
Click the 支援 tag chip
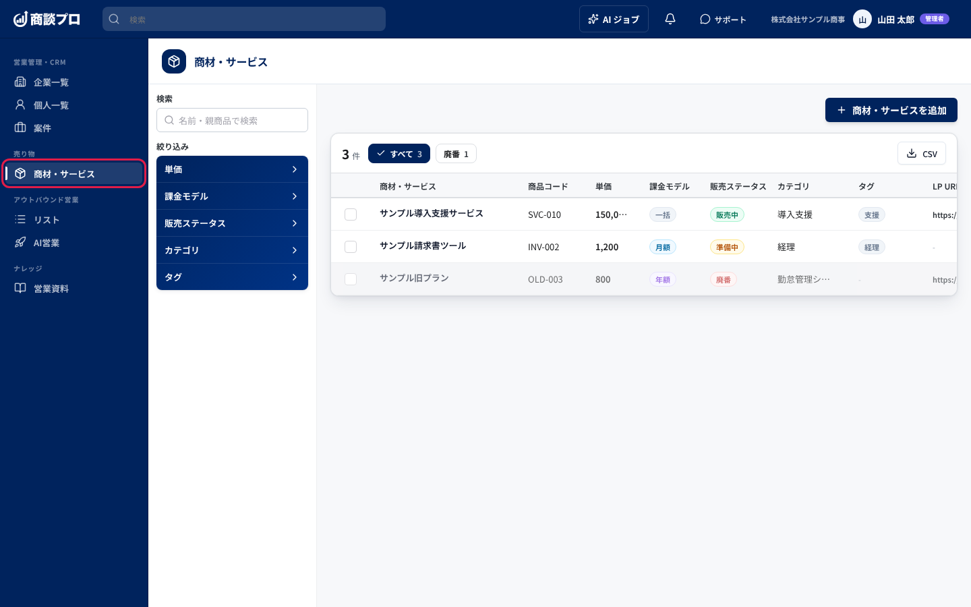click(x=872, y=214)
